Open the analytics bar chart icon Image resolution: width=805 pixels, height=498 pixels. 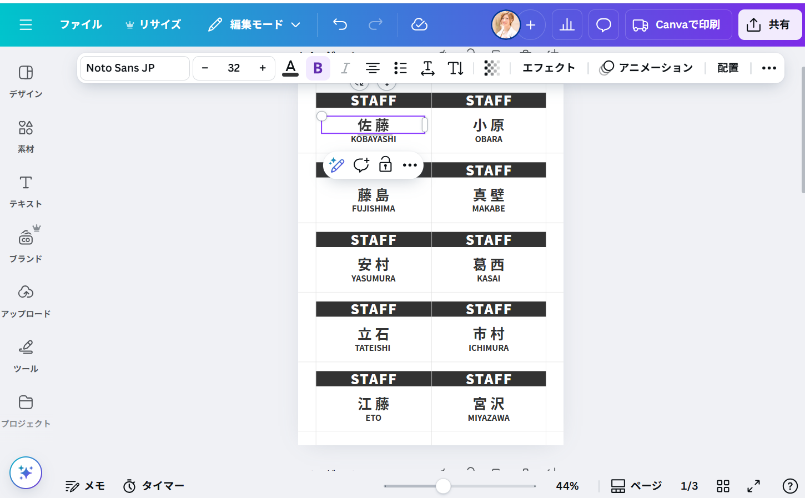(x=567, y=25)
